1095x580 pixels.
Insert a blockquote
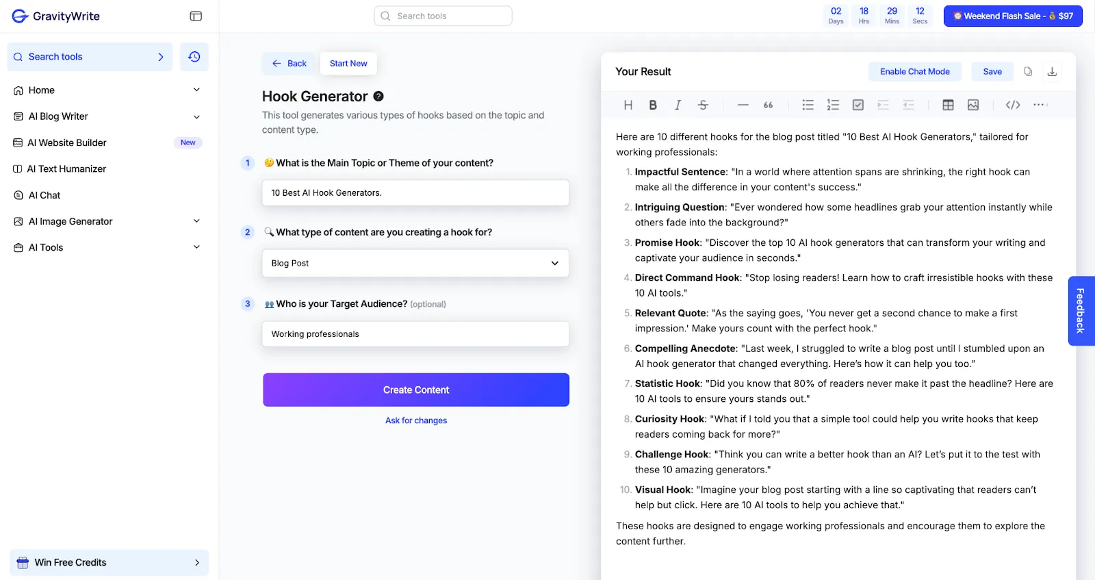768,105
